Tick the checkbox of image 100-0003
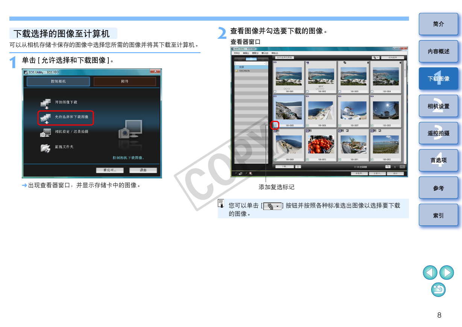The image size is (462, 327). tap(340, 91)
